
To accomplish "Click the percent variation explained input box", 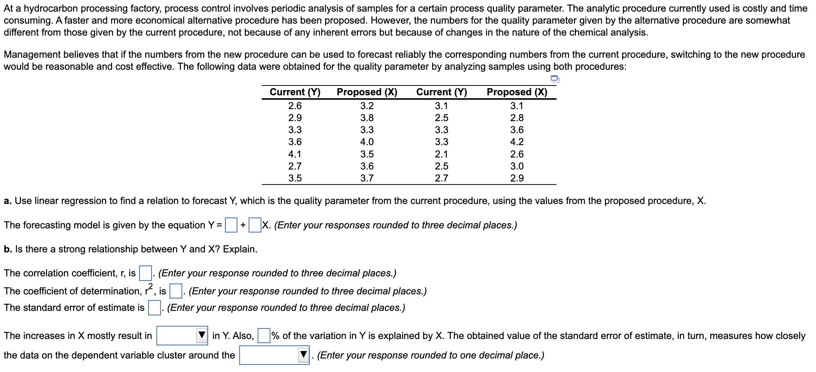I will tap(264, 336).
